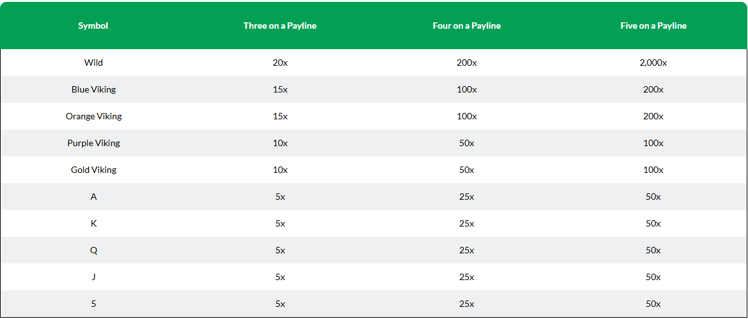This screenshot has height=319, width=748.
Task: Click the Q symbol row label
Action: point(93,251)
